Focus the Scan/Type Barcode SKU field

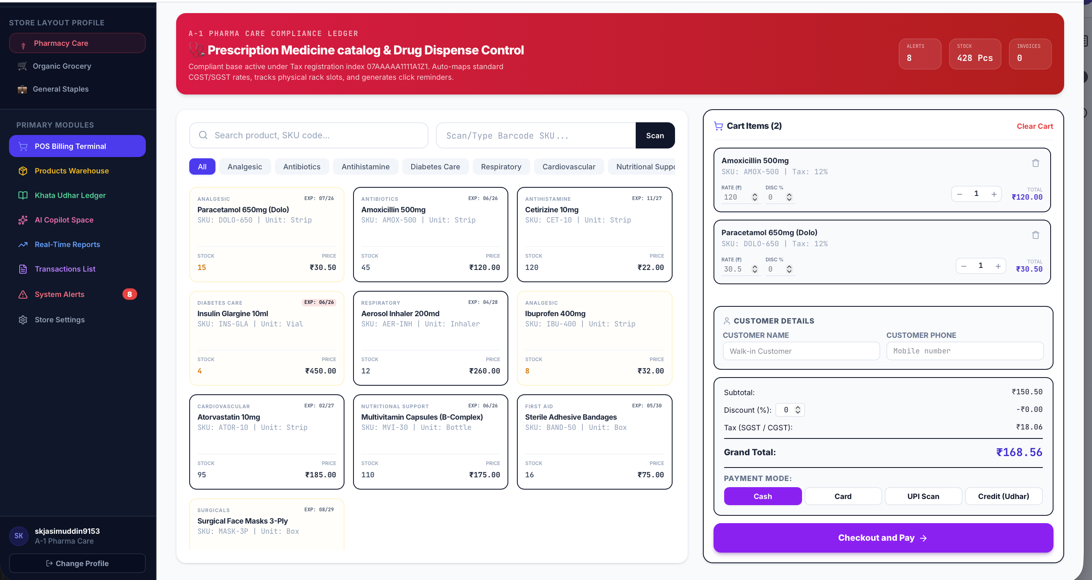pos(536,135)
